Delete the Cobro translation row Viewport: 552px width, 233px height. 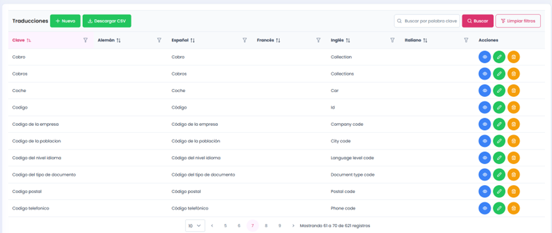click(x=513, y=57)
